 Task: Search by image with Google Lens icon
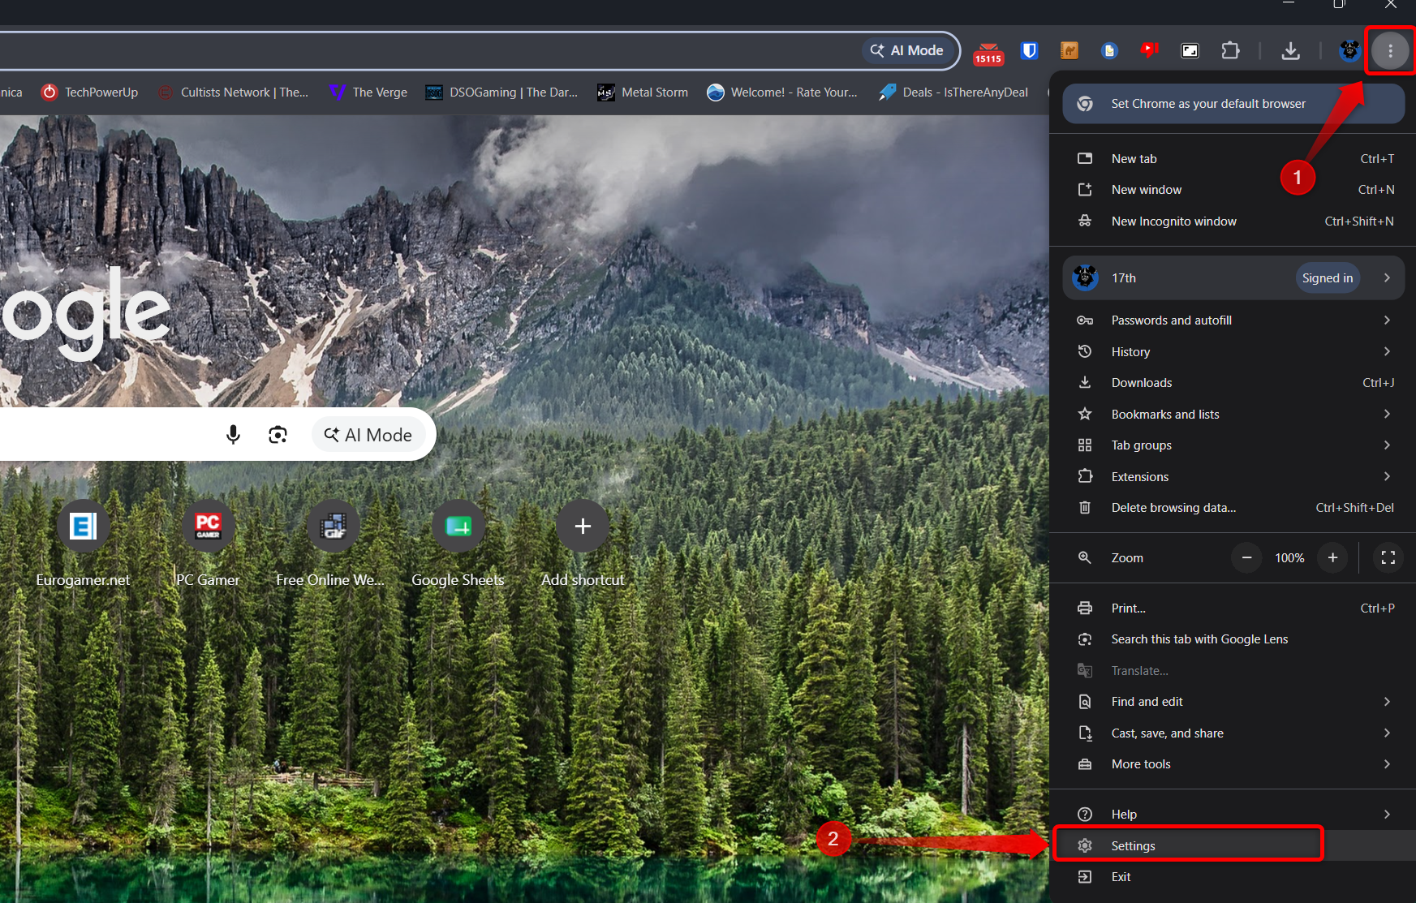pyautogui.click(x=278, y=435)
